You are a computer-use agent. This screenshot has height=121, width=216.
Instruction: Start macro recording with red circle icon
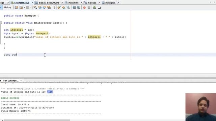pyautogui.click(x=84, y=8)
